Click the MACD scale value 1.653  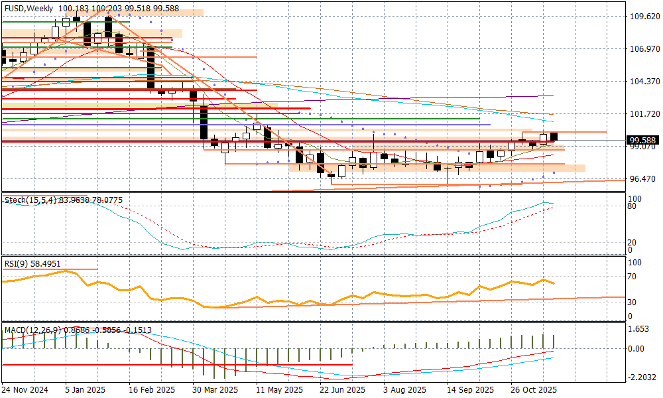(639, 329)
